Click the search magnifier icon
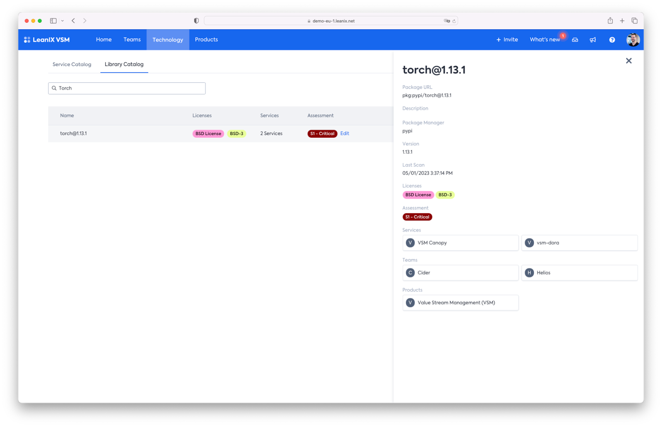The height and width of the screenshot is (427, 662). 54,88
